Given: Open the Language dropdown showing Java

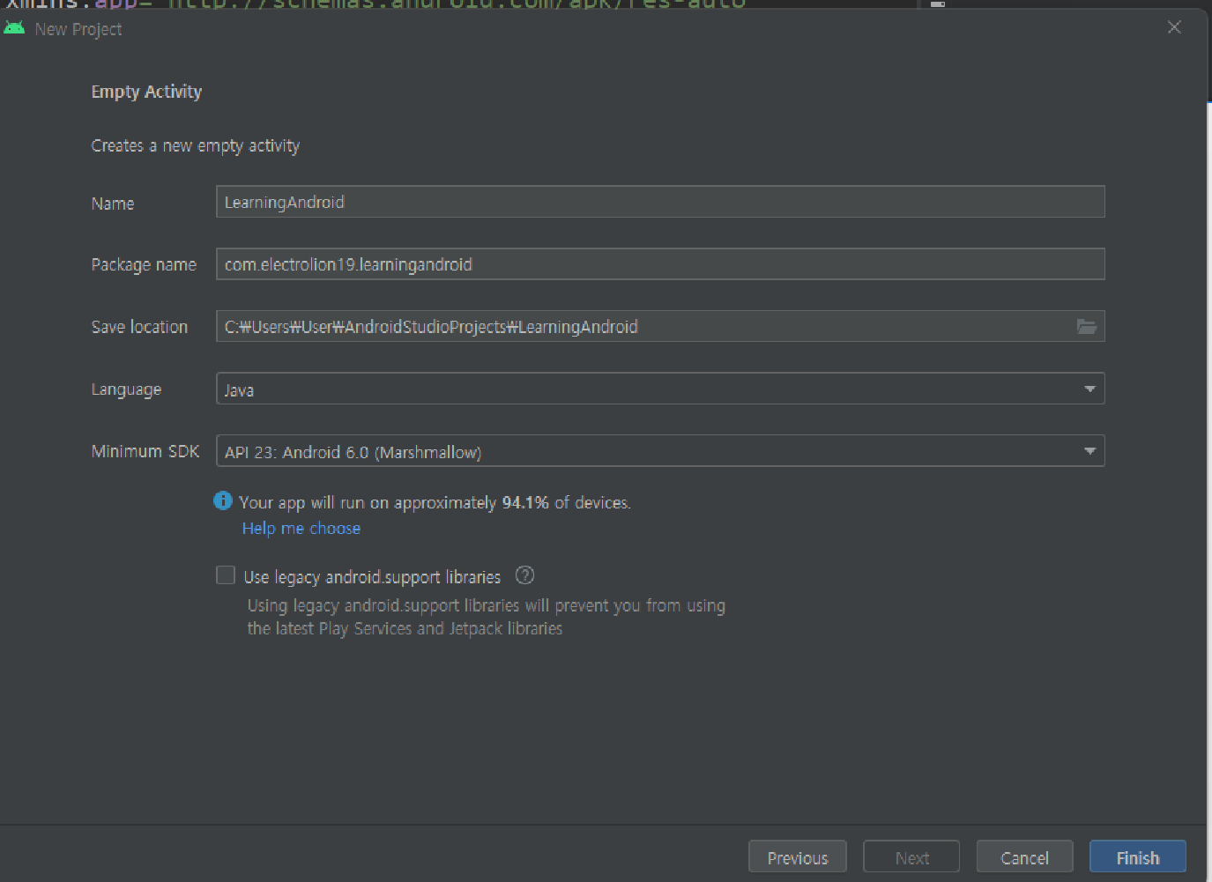Looking at the screenshot, I should coord(660,389).
